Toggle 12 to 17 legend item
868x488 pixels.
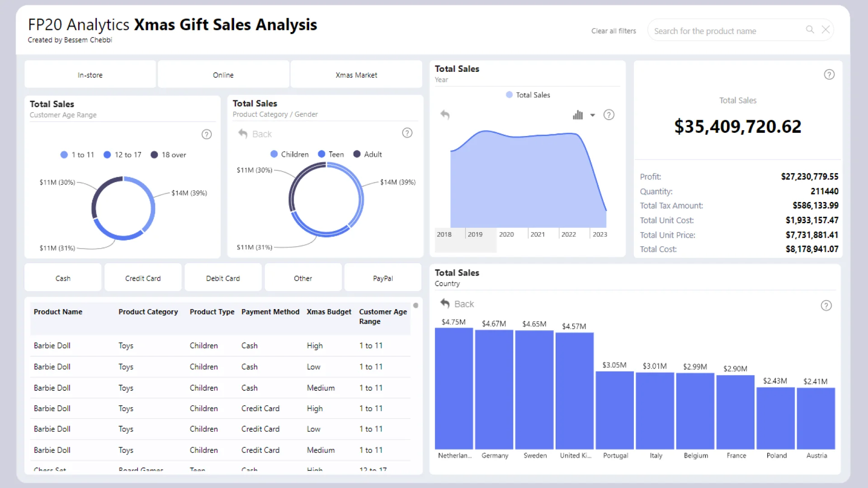123,155
